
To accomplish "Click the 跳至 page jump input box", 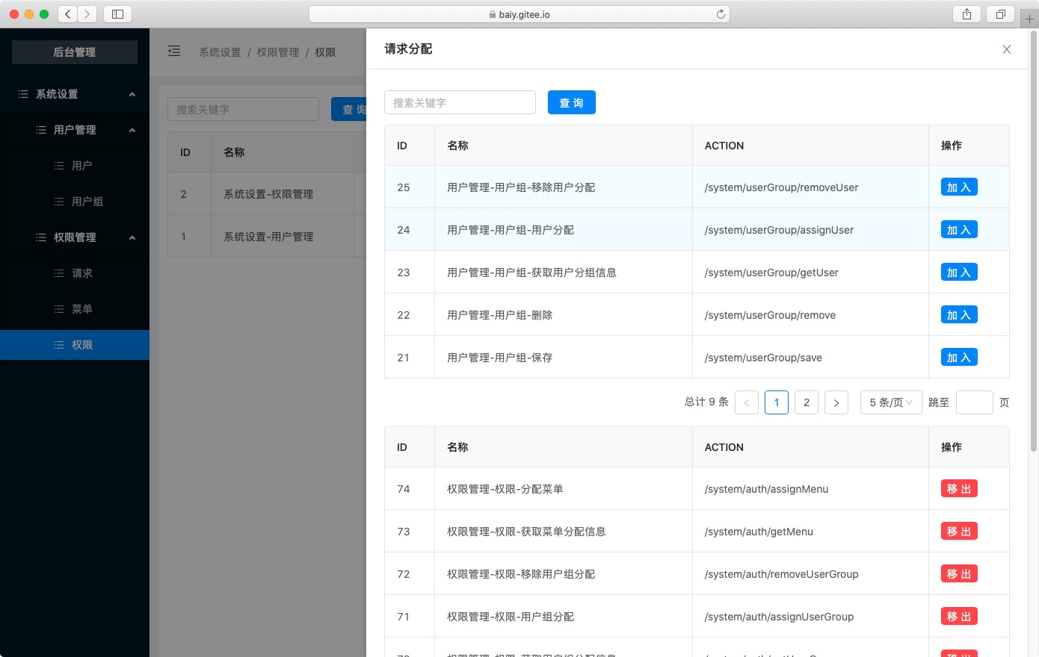I will click(975, 402).
